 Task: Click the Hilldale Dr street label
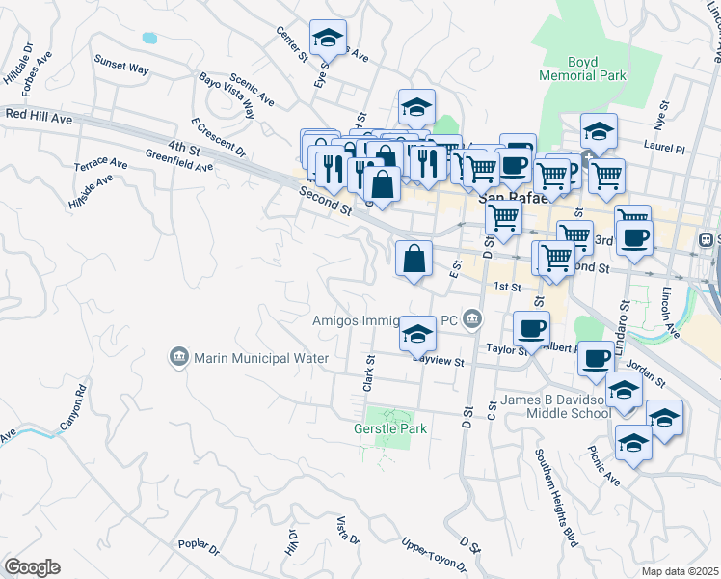point(18,64)
